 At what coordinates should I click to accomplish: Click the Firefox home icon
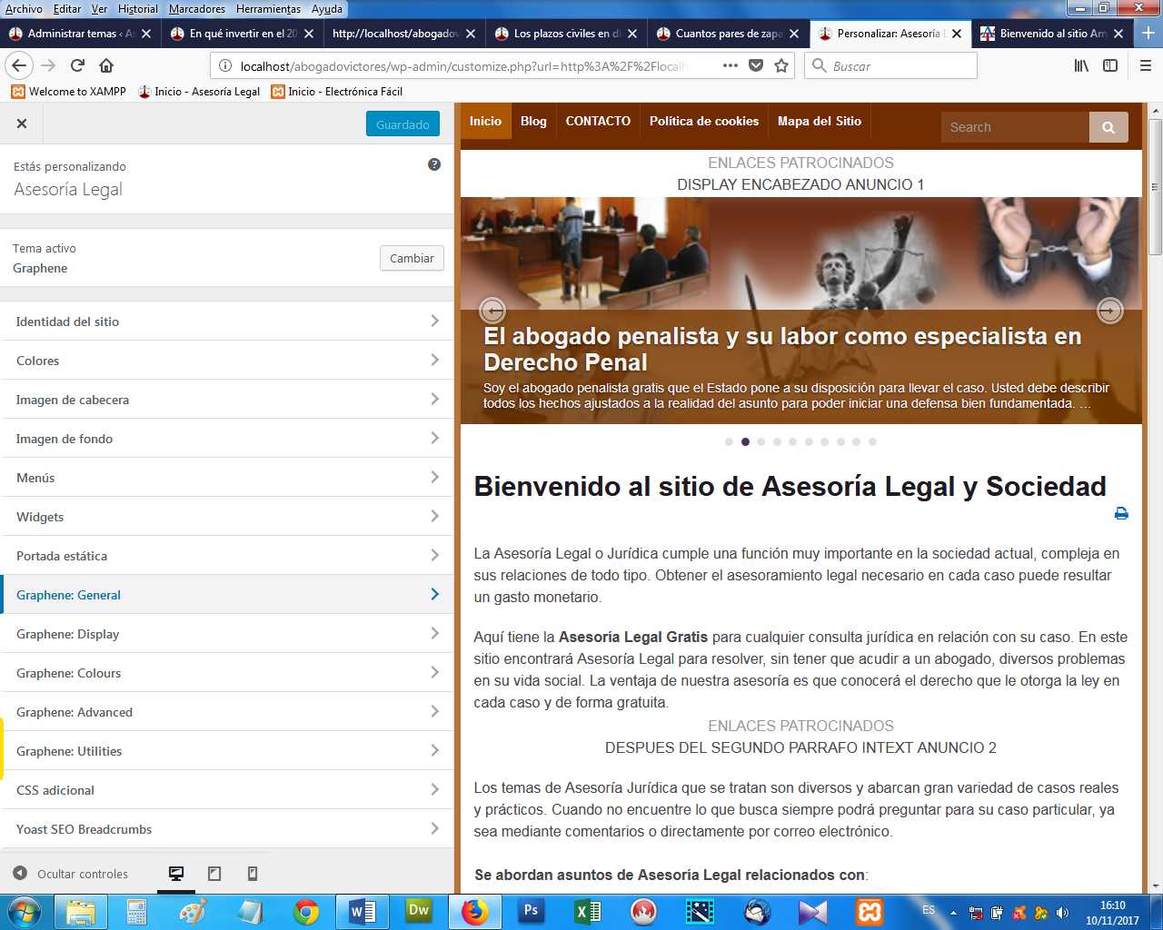point(106,64)
